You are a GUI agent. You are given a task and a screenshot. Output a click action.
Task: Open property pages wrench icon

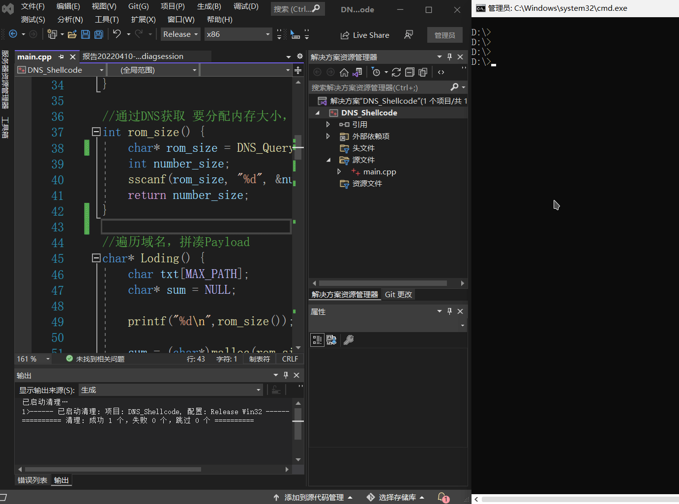(349, 340)
